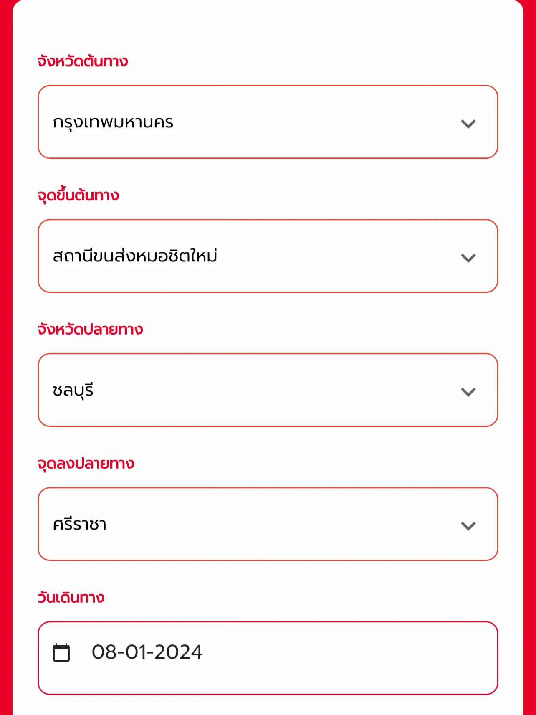Viewport: 536px width, 715px height.
Task: Open the origin province dropdown showing กรุงเทพมหานคร
Action: tap(268, 122)
